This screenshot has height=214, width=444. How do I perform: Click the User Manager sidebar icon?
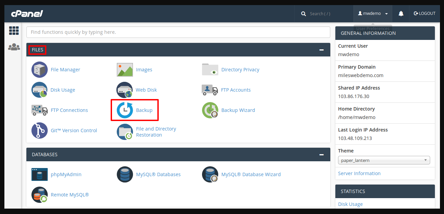tap(14, 47)
